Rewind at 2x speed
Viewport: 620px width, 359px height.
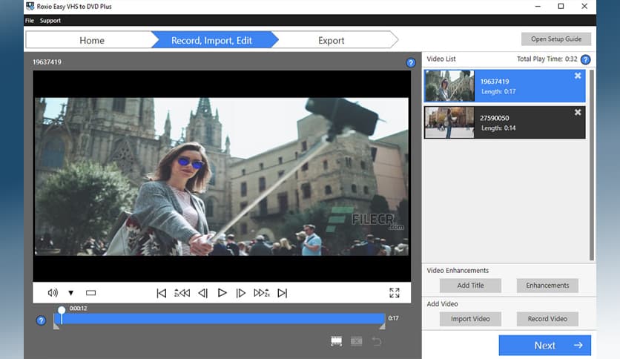tap(182, 293)
